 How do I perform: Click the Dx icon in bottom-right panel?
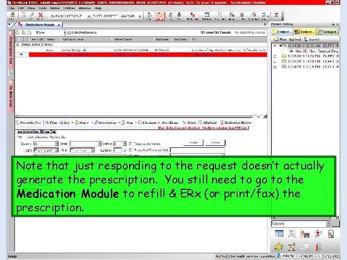331,234
